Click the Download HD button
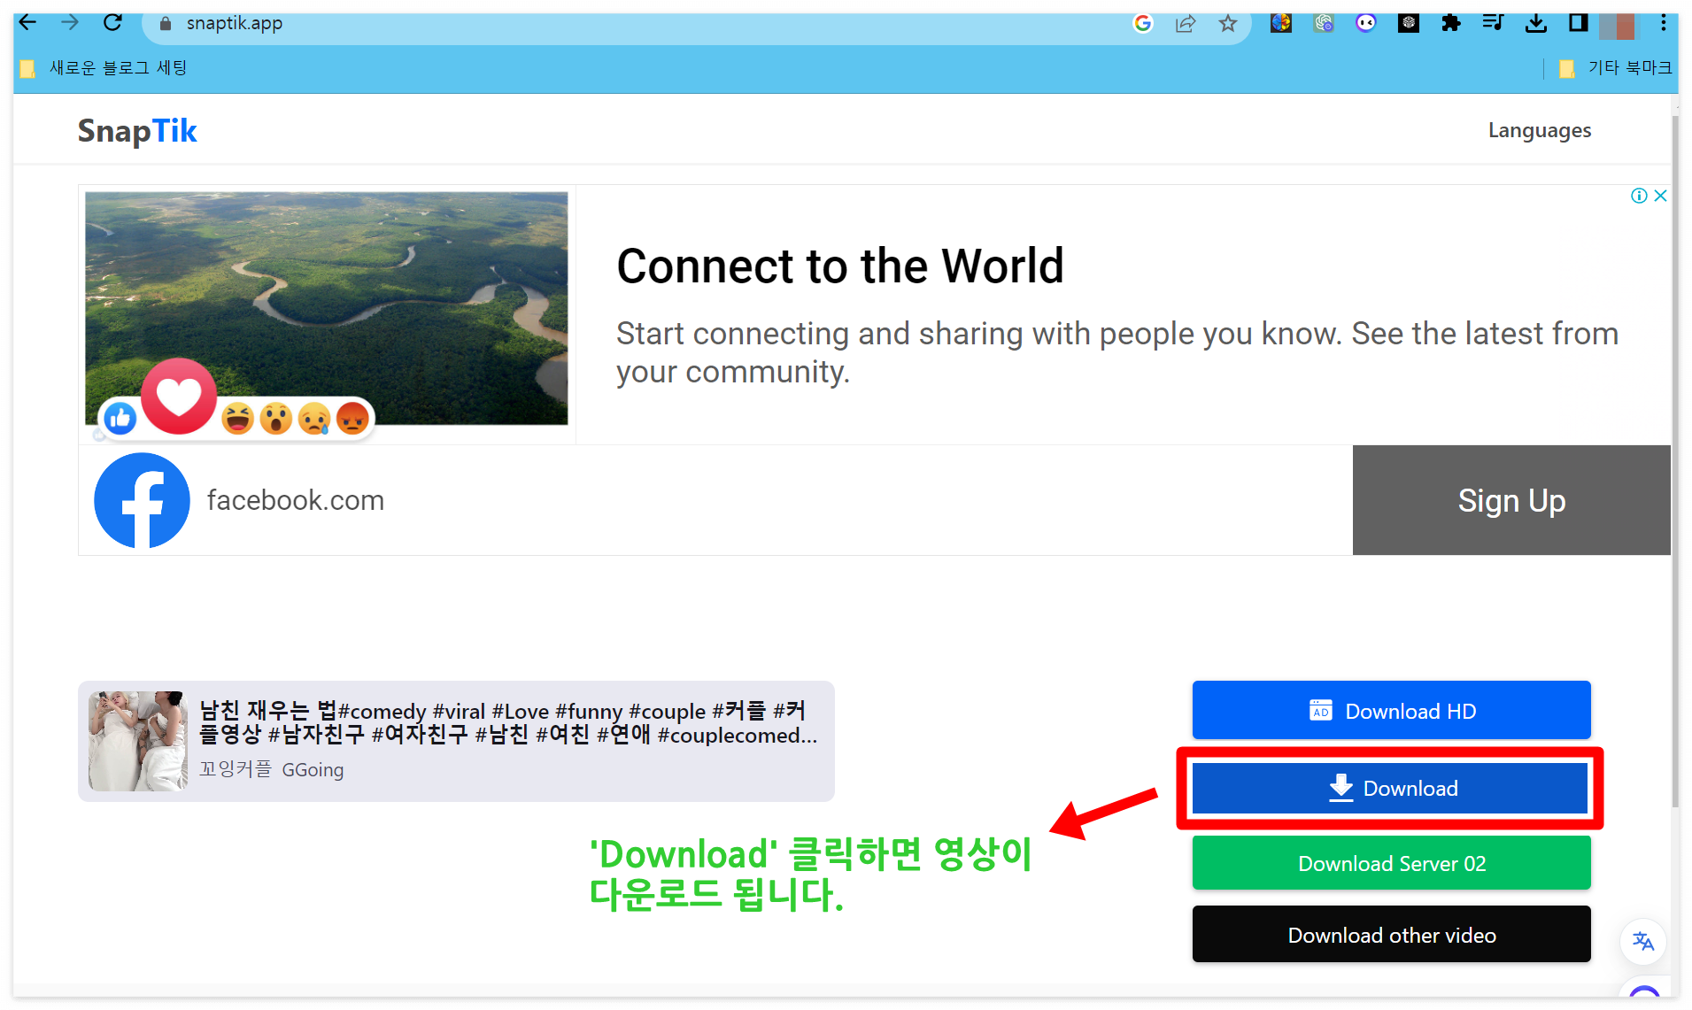The image size is (1692, 1010). pos(1392,710)
